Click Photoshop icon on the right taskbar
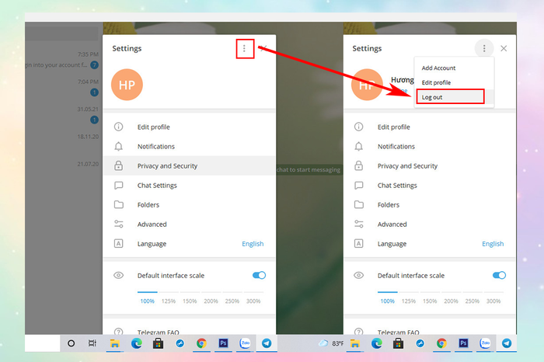The width and height of the screenshot is (544, 362). pos(463,343)
